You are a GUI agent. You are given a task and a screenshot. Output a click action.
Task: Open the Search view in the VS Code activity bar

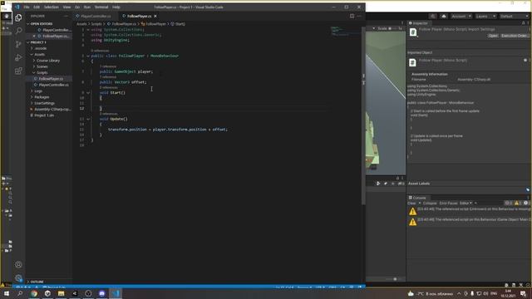click(x=18, y=31)
